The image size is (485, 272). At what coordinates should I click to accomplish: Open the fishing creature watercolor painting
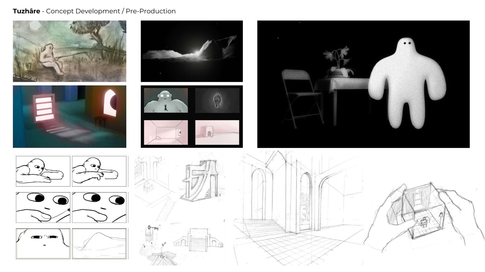(x=69, y=51)
